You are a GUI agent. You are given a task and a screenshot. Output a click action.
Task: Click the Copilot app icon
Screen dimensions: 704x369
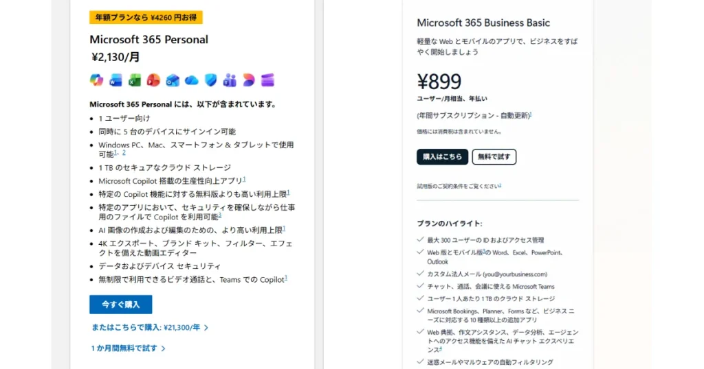(x=96, y=80)
